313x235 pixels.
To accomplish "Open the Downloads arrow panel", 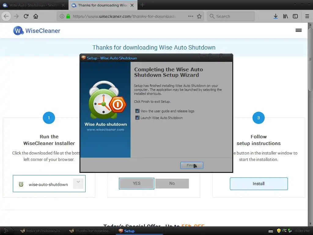I will 276,16.
